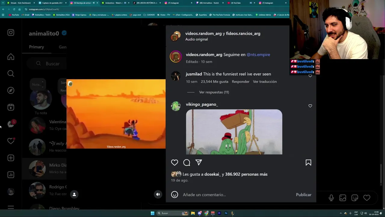The width and height of the screenshot is (385, 217).
Task: Open Notifications heart in sidebar
Action: click(x=11, y=141)
